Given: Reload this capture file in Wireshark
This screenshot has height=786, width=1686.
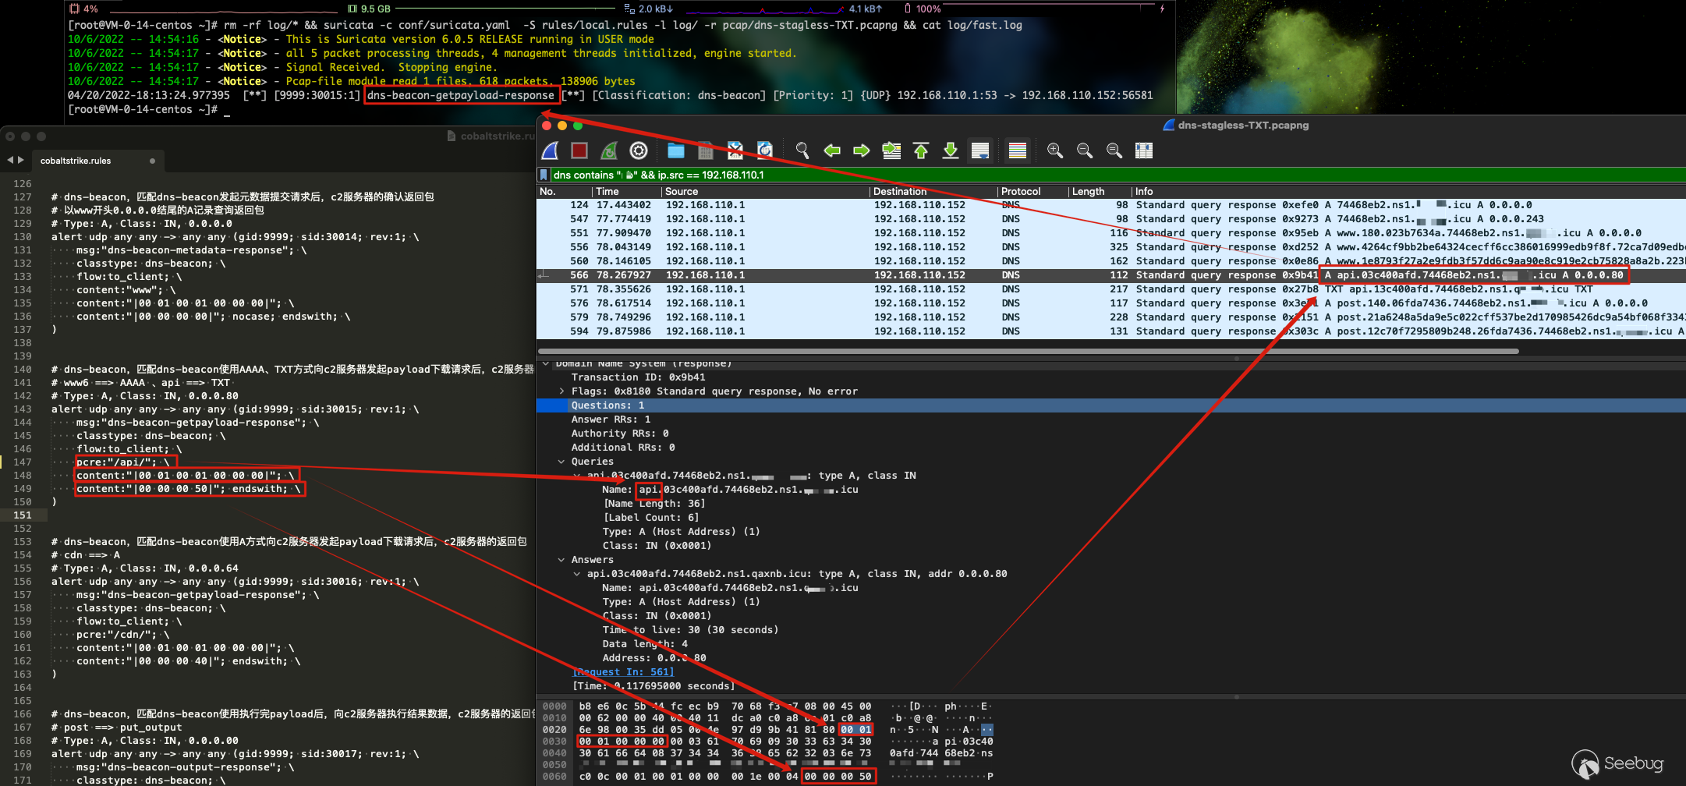Looking at the screenshot, I should point(765,150).
